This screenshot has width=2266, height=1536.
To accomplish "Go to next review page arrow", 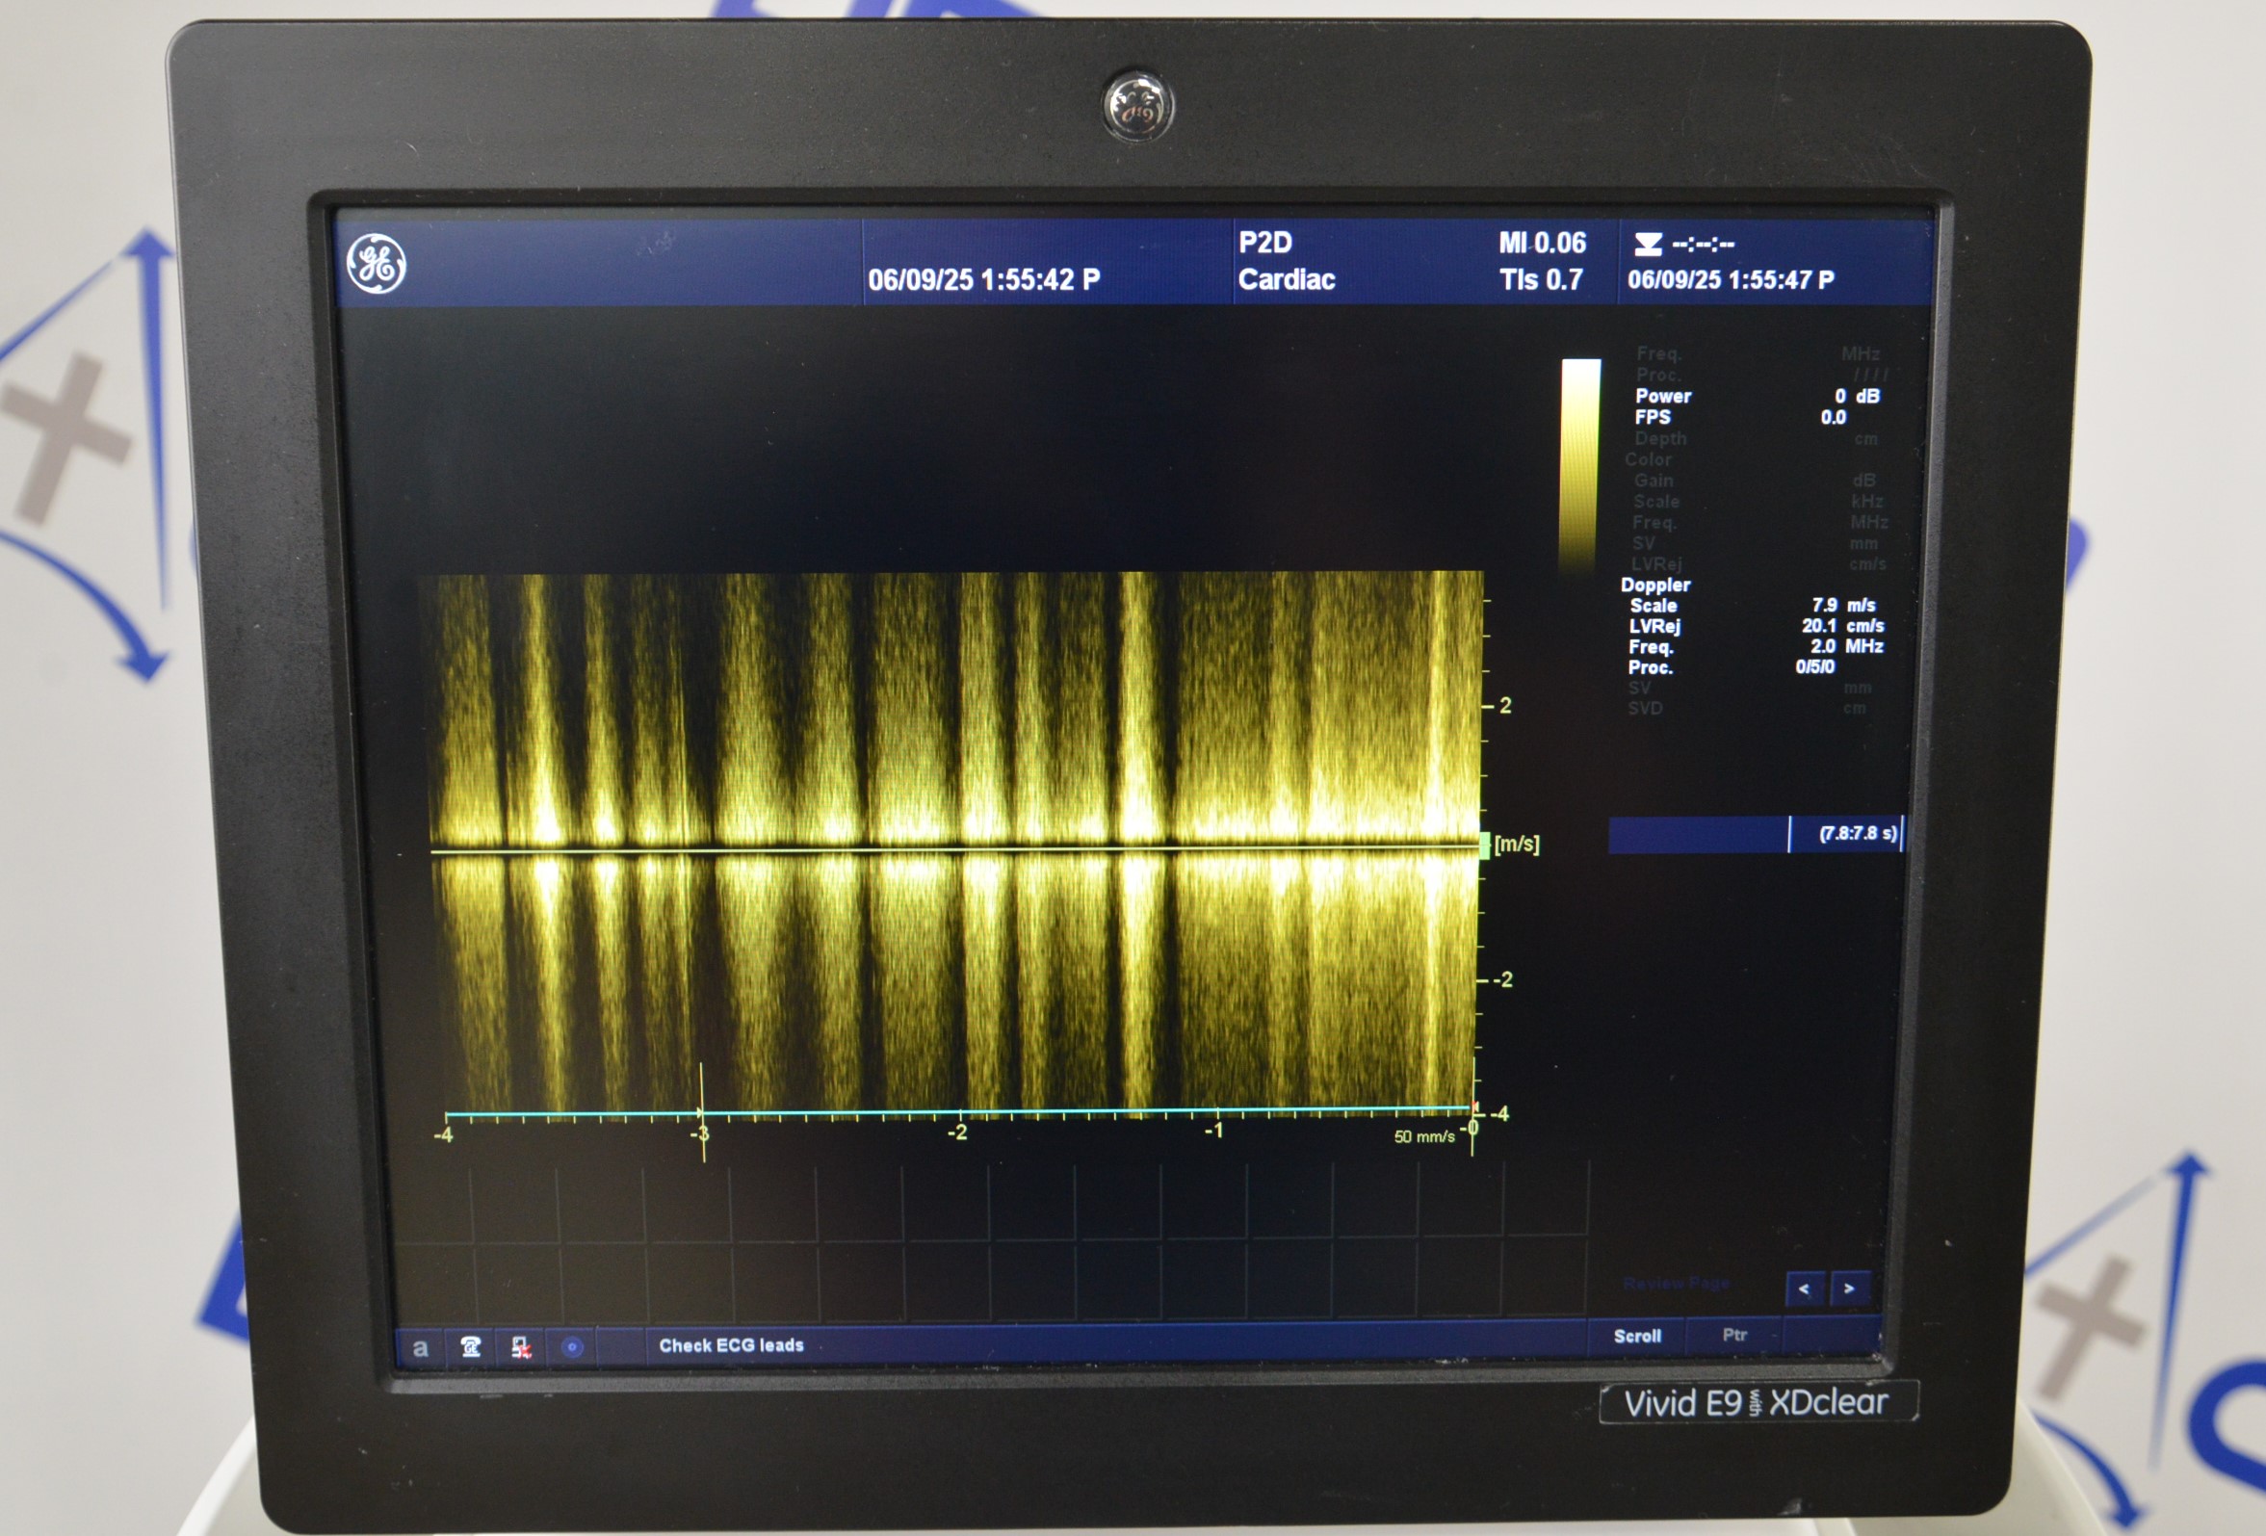I will coord(1849,1289).
